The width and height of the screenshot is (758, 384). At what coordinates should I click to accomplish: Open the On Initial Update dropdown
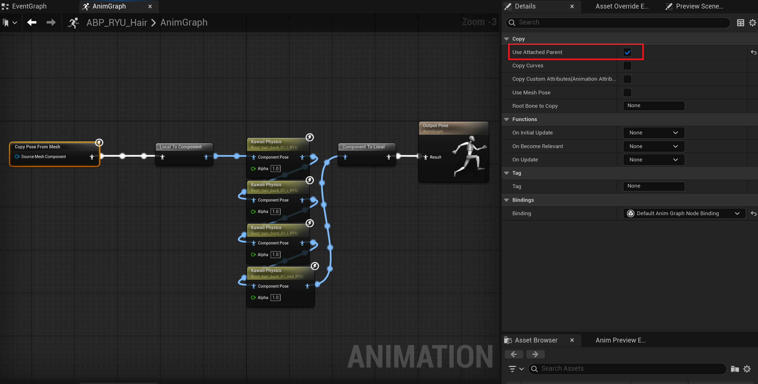653,133
